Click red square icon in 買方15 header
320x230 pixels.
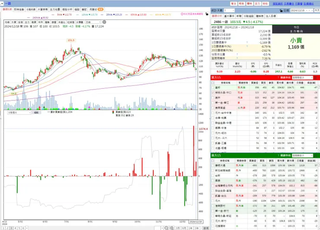[315, 77]
